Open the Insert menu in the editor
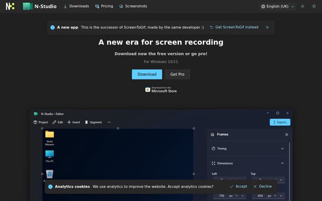This screenshot has width=322, height=201. pos(73,122)
